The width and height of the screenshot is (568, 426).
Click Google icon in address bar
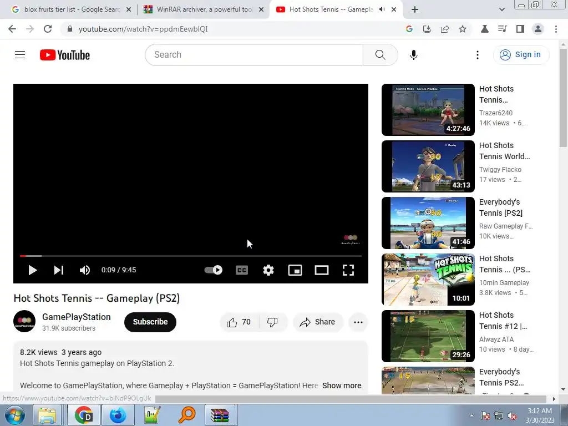[x=409, y=29]
